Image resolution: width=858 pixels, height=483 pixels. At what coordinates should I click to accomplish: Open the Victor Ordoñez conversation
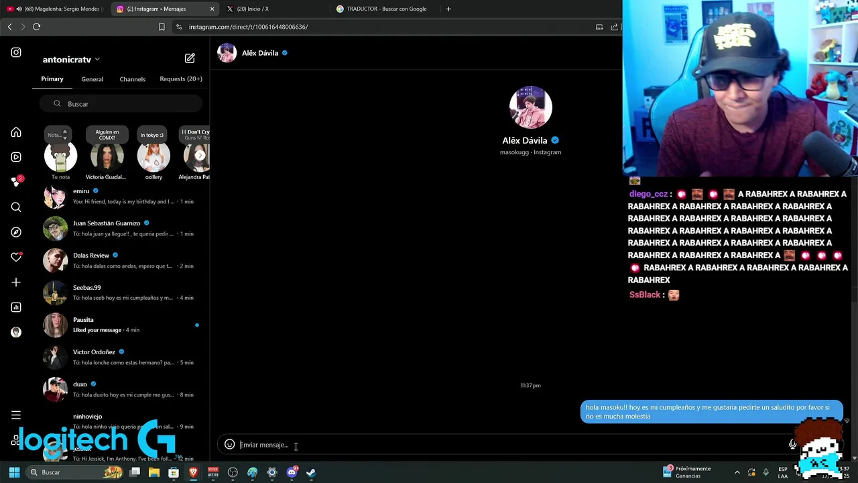[122, 358]
